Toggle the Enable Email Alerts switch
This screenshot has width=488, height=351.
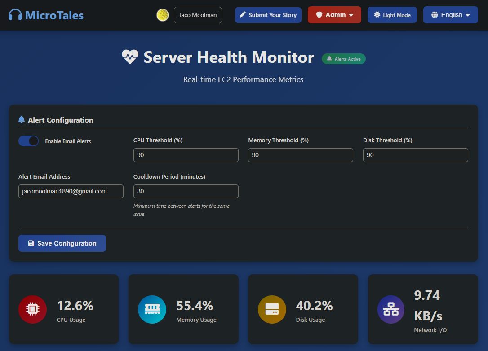[x=29, y=141]
